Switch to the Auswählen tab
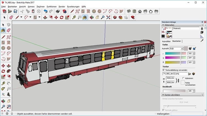Image resolution: width=207 pixels, height=116 pixels. (166, 41)
